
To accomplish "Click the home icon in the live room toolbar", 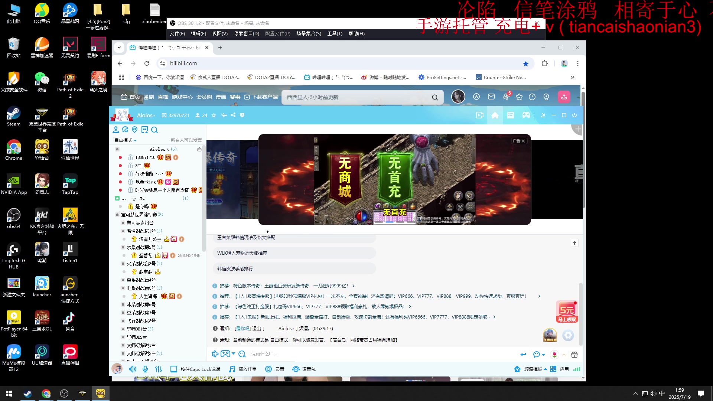I will [495, 115].
